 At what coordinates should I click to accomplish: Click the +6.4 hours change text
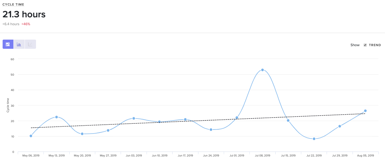pyautogui.click(x=11, y=24)
